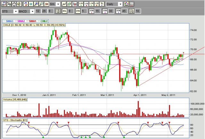Zoom out with the minus magnifier
The height and width of the screenshot is (139, 205).
point(41,4)
